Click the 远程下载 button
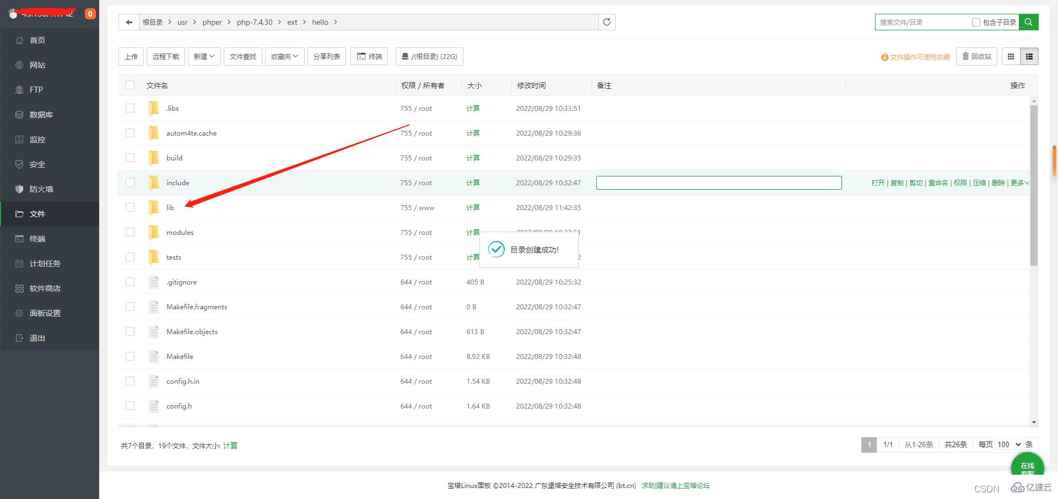This screenshot has height=499, width=1058. pyautogui.click(x=166, y=56)
